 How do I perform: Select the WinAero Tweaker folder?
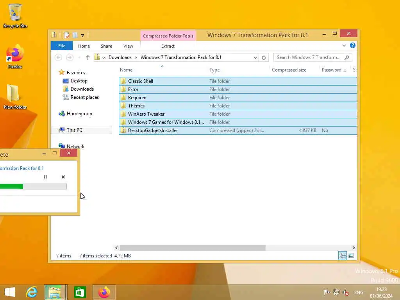pyautogui.click(x=238, y=114)
